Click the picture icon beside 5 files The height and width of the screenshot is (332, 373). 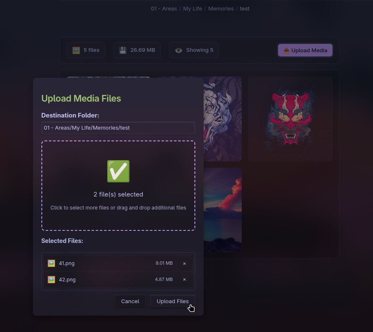[x=76, y=50]
